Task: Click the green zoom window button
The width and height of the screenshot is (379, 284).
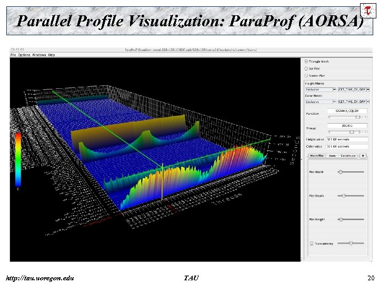Action: point(22,50)
